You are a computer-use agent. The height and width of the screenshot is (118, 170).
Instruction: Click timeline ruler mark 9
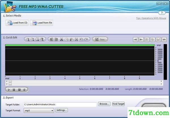pyautogui.click(x=139, y=78)
